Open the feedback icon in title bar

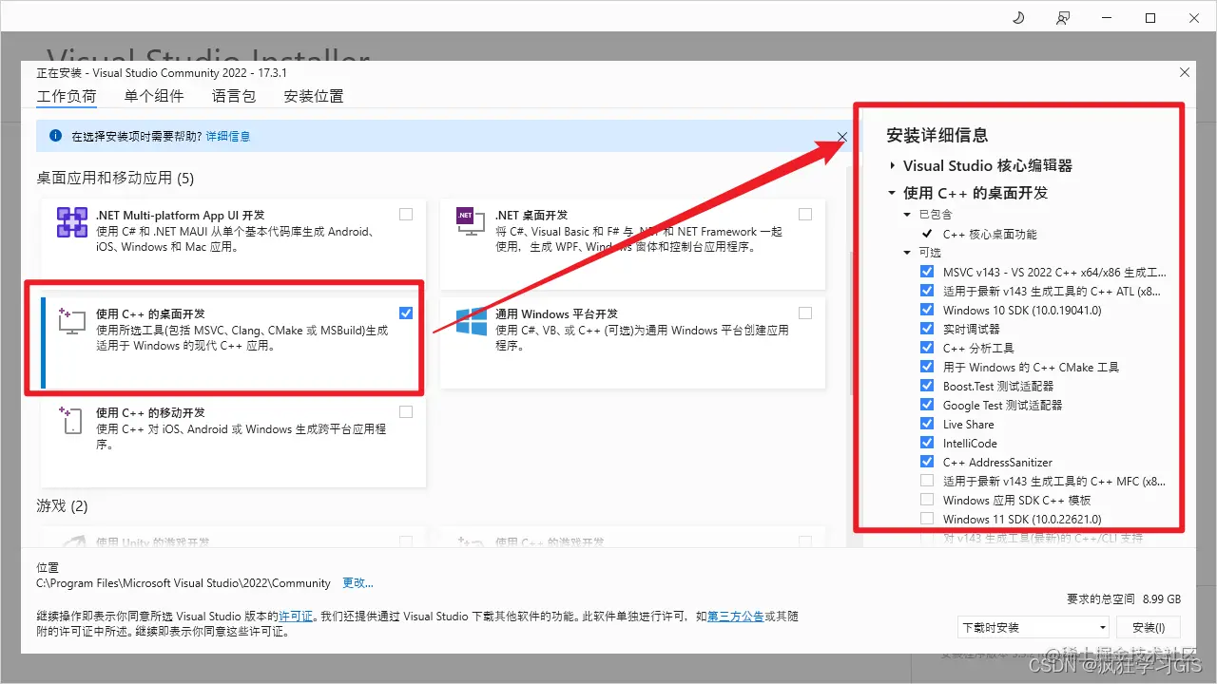pyautogui.click(x=1063, y=18)
